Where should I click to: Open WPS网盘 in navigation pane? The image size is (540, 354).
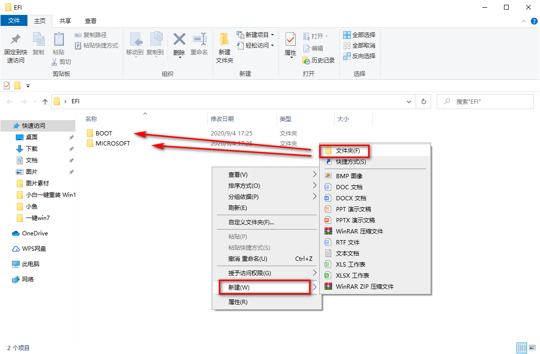30,248
